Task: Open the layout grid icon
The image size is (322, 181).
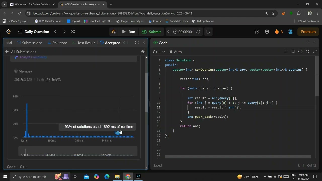Action: pos(257,32)
